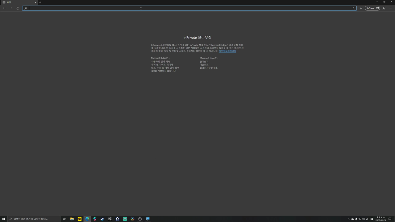Open the blue monitor app on the taskbar
The height and width of the screenshot is (222, 395).
(148, 219)
